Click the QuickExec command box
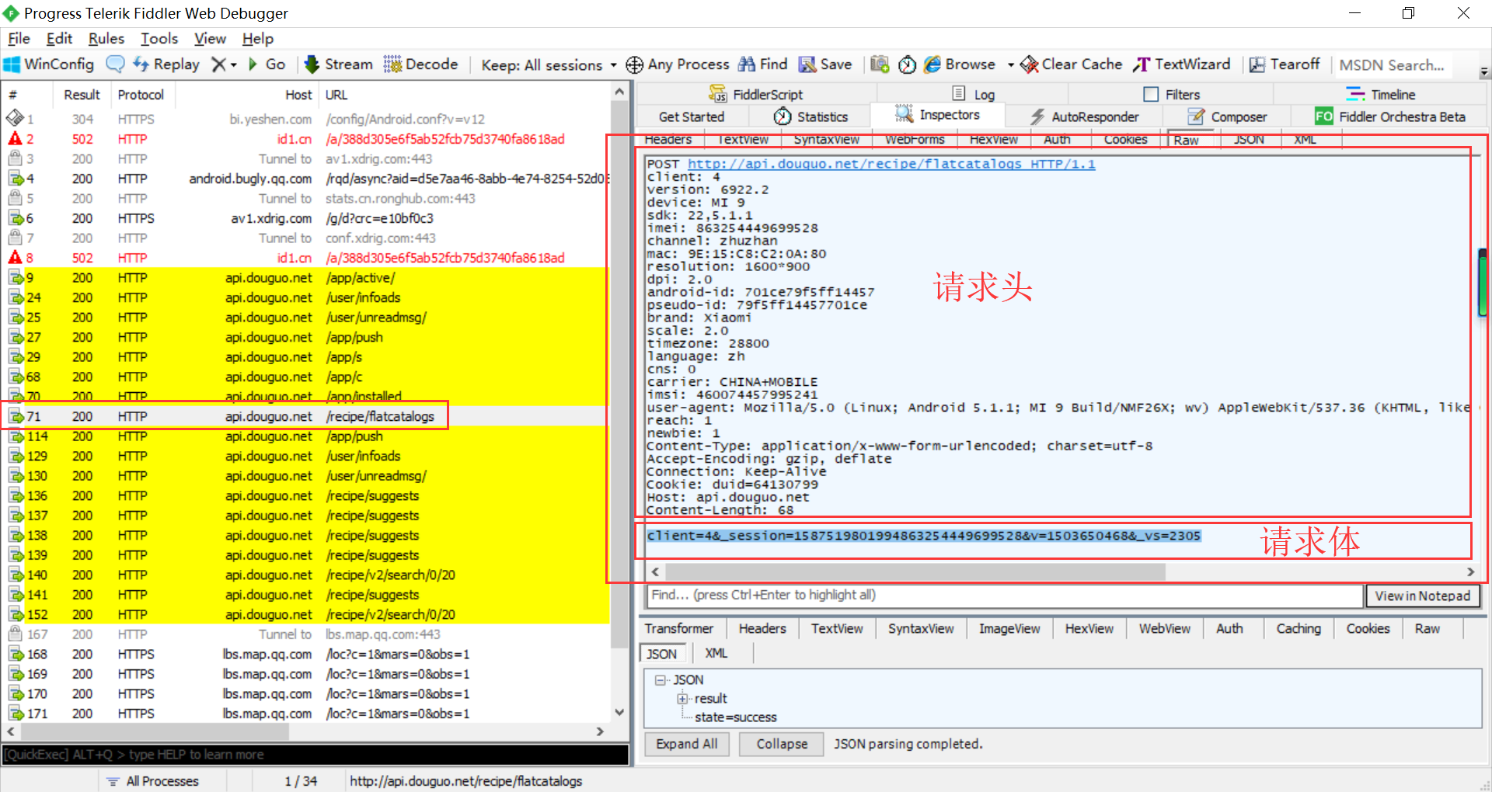 pyautogui.click(x=315, y=755)
